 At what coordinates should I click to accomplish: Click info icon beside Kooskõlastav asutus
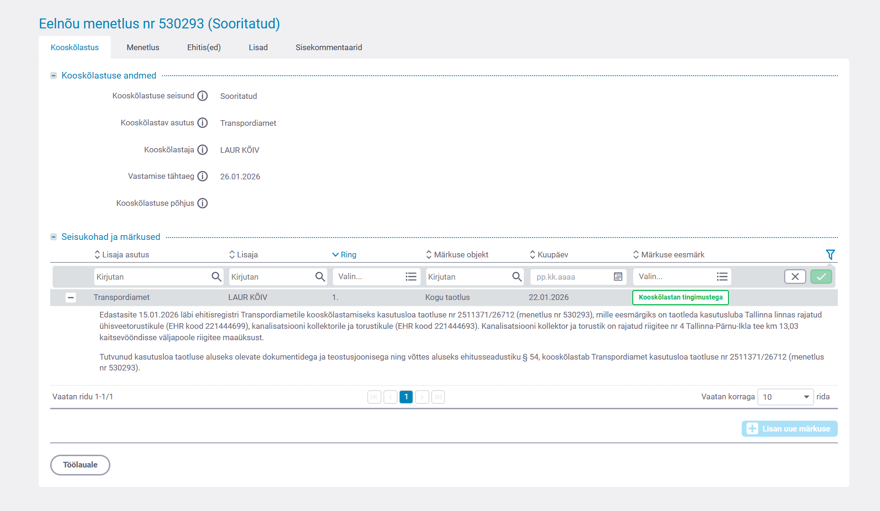[202, 123]
